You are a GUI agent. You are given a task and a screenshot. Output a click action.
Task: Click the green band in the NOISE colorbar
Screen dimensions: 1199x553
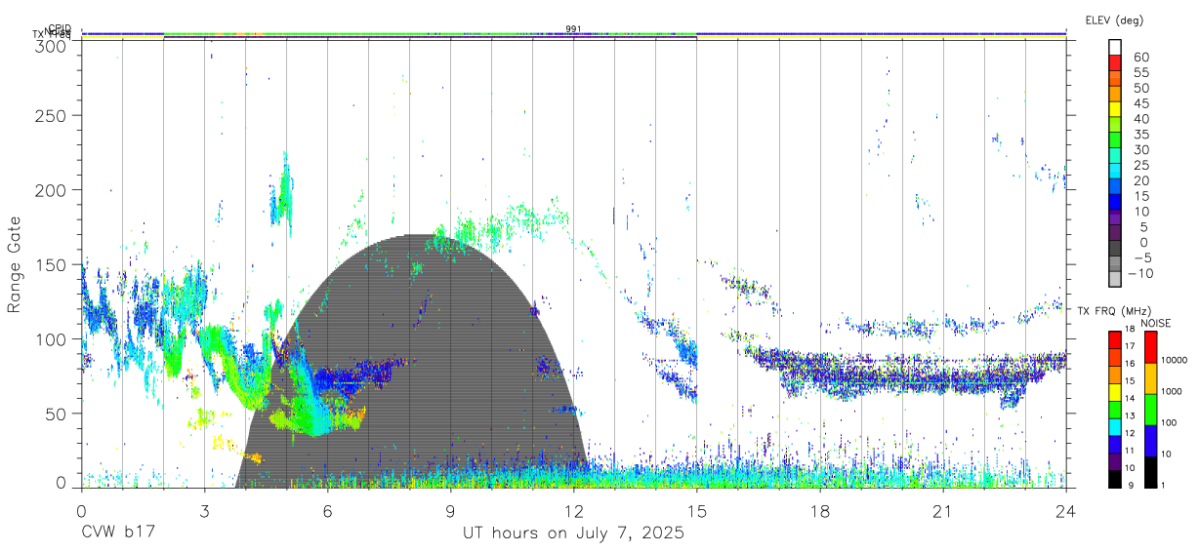(1150, 409)
